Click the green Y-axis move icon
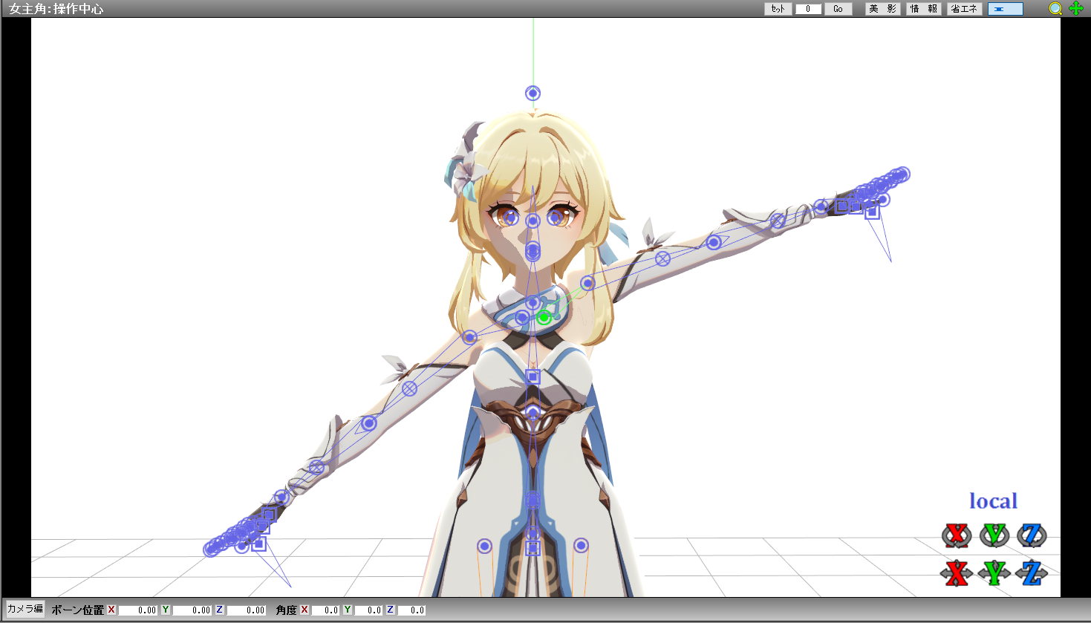 (x=994, y=573)
